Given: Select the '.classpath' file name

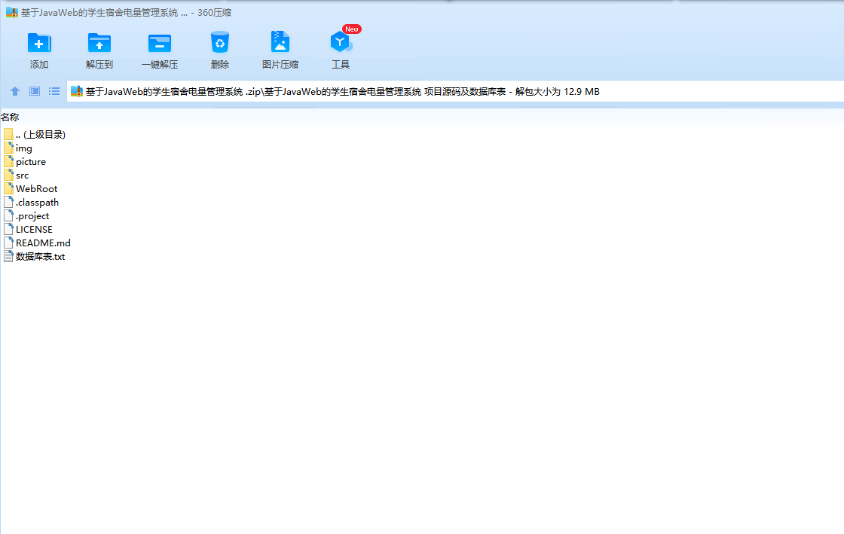Looking at the screenshot, I should point(37,202).
